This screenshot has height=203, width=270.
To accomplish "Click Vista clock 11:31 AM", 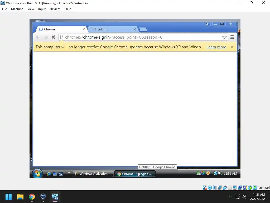I will (x=230, y=174).
